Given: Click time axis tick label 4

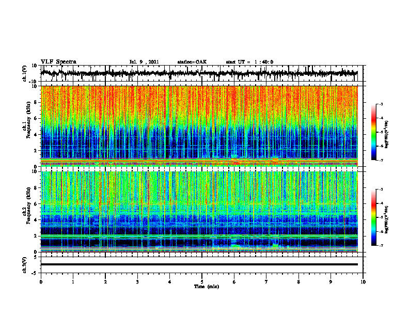Looking at the screenshot, I should pyautogui.click(x=170, y=282).
